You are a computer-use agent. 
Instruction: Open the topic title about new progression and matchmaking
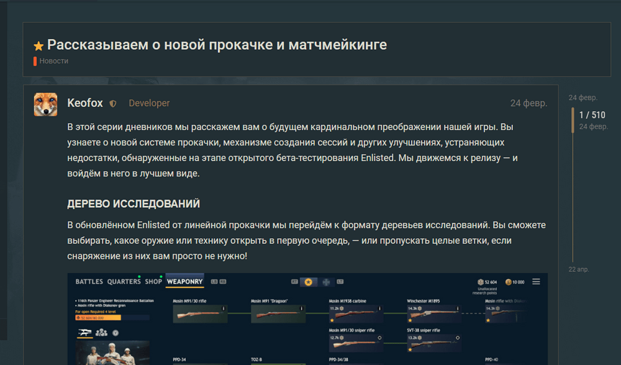point(217,45)
